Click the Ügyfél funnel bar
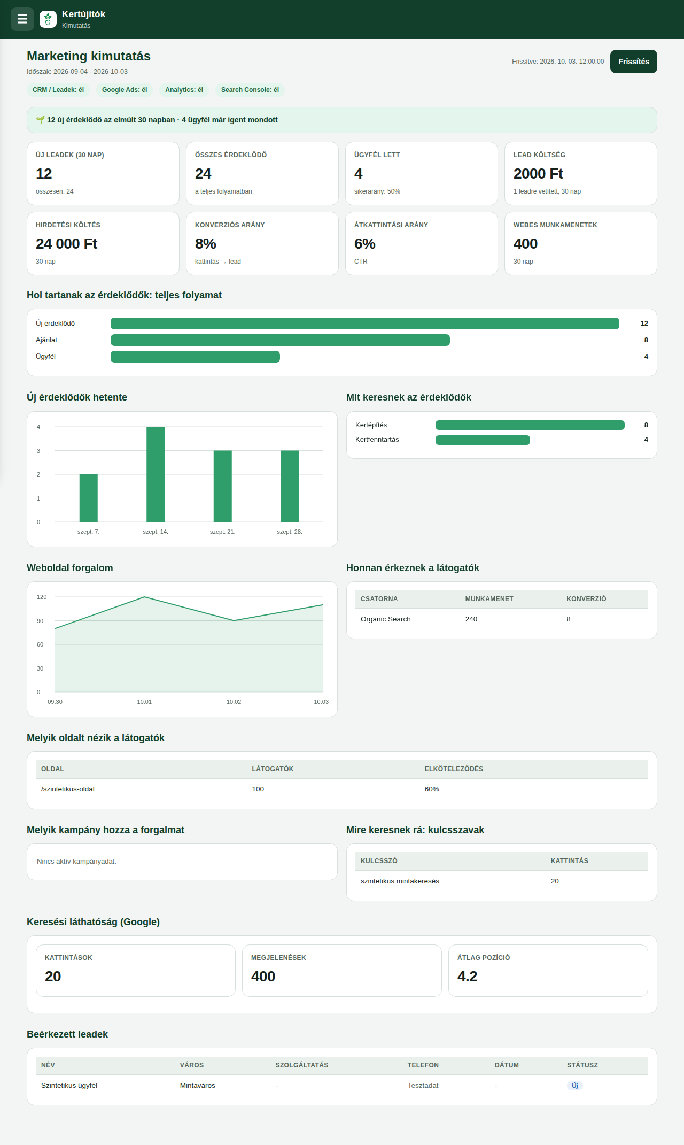 pos(195,357)
